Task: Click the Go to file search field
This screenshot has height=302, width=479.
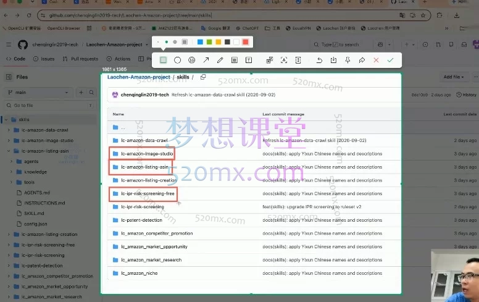Action: 49,106
